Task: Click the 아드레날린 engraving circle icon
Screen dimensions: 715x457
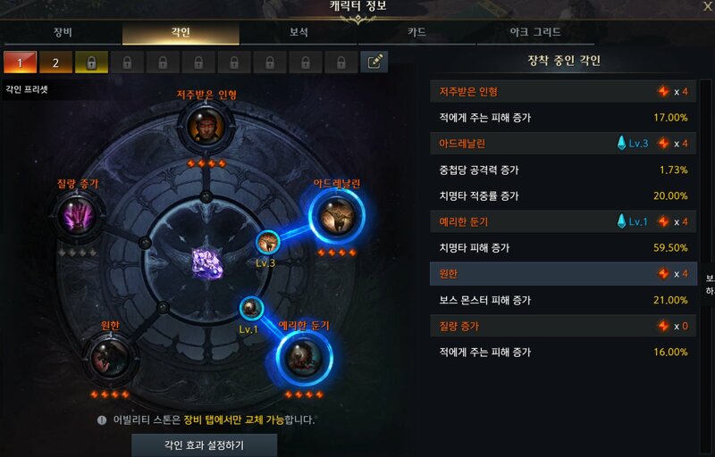Action: (337, 216)
